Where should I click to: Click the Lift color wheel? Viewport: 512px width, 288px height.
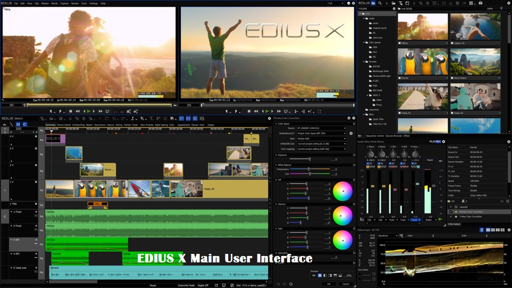[342, 191]
